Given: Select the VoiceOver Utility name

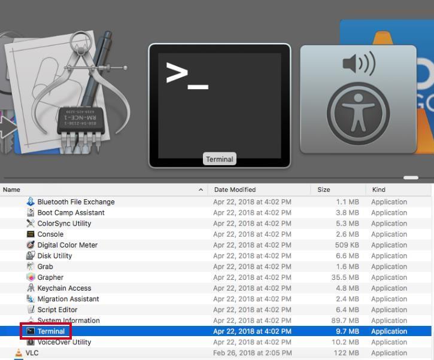Looking at the screenshot, I should click(x=64, y=342).
